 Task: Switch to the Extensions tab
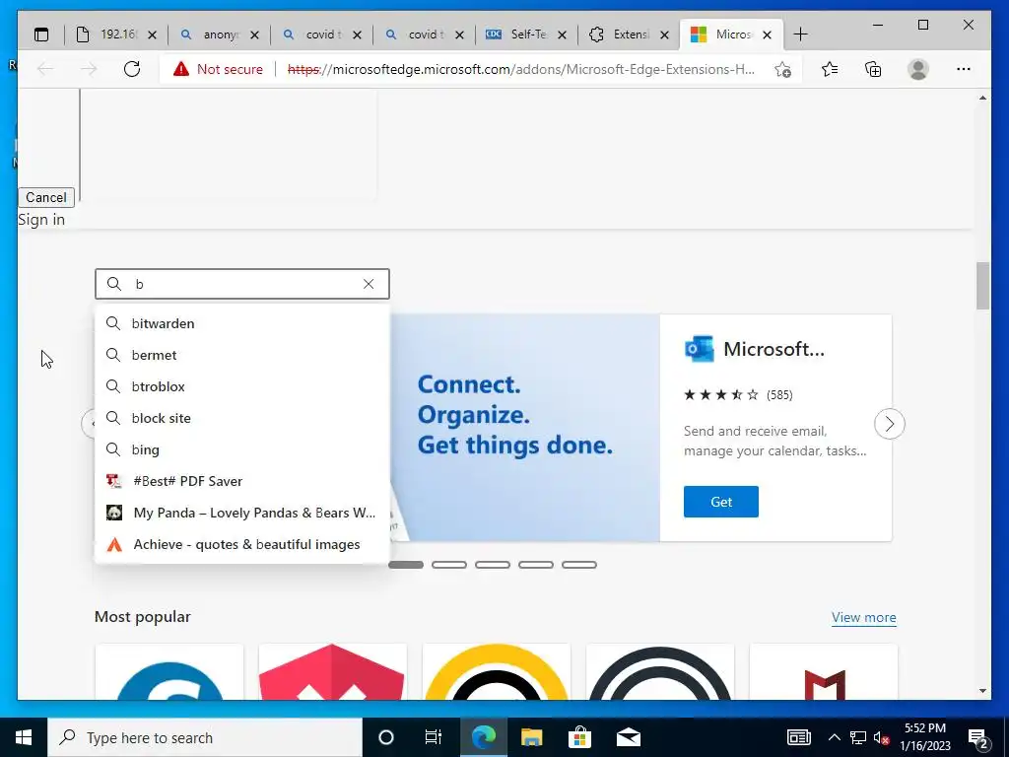click(629, 34)
